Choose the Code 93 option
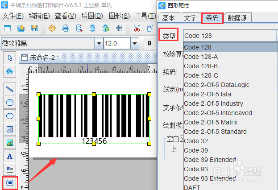The height and width of the screenshot is (190, 278). pyautogui.click(x=230, y=169)
